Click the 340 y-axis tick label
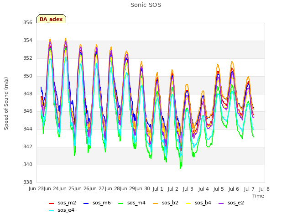Viewport: 292px width, 219px height. pyautogui.click(x=27, y=165)
